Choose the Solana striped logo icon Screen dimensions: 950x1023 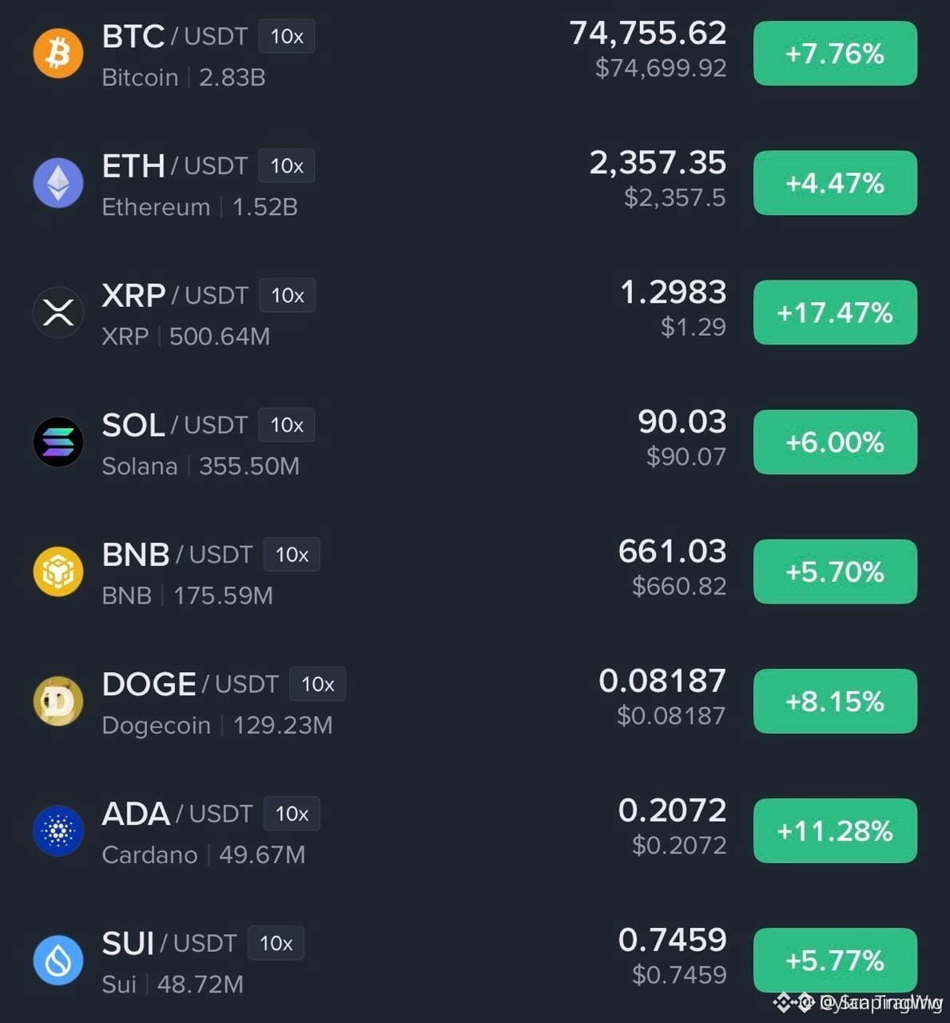coord(58,442)
